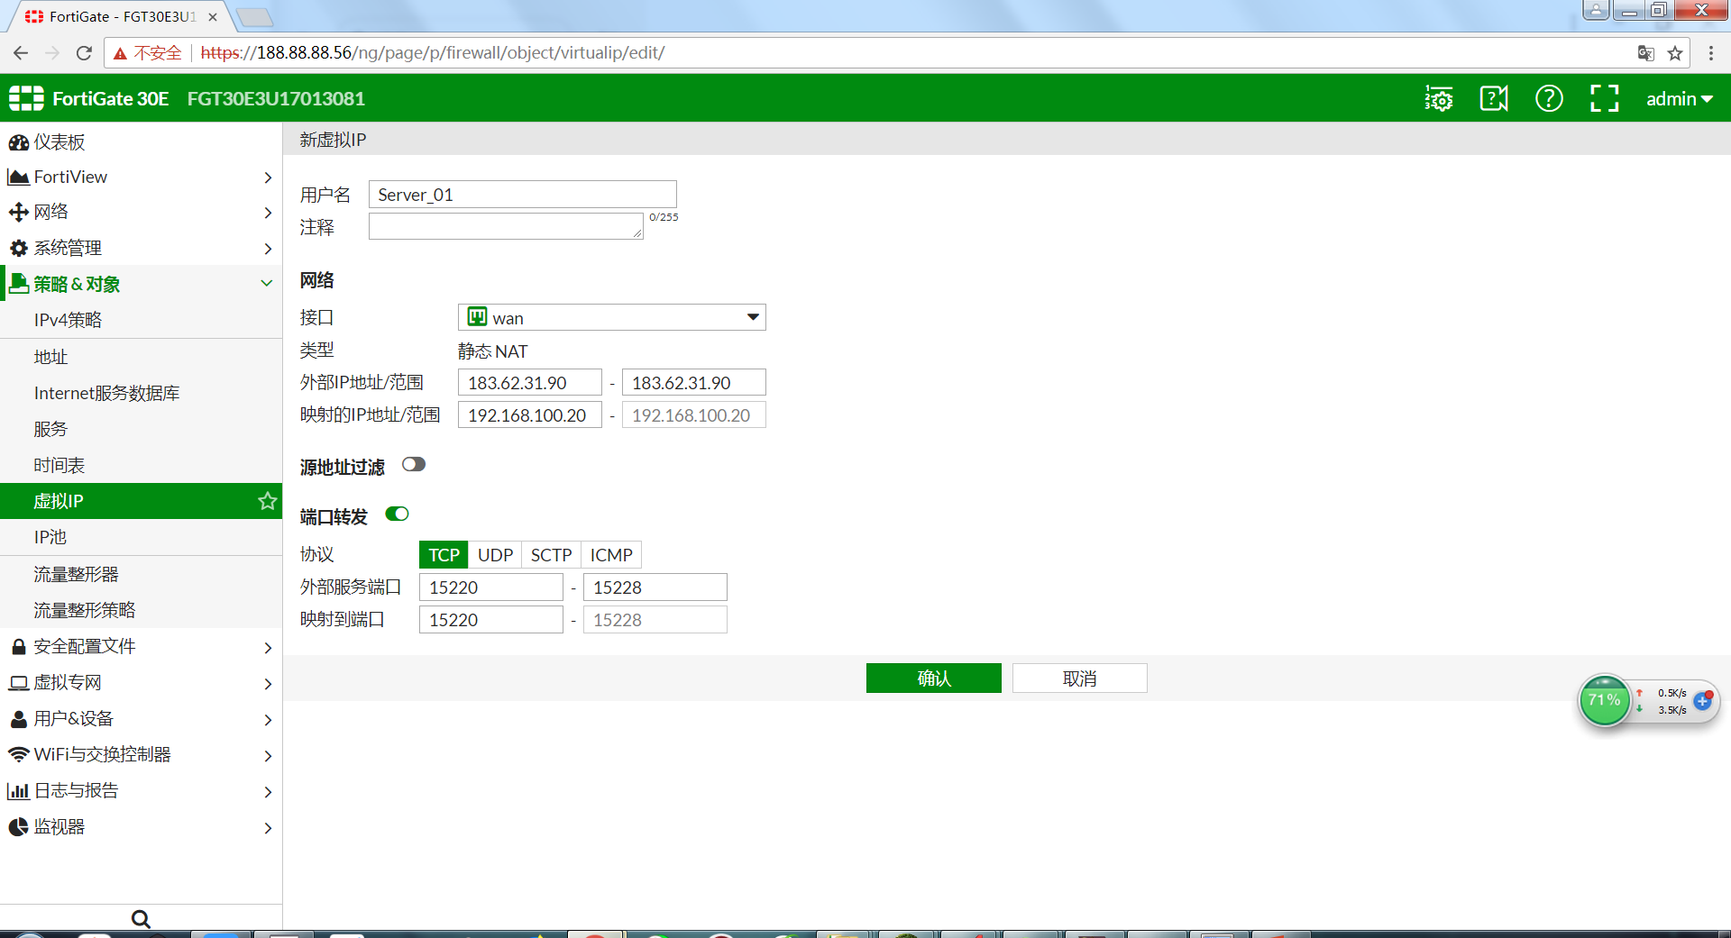Click the browser back arrow
The width and height of the screenshot is (1731, 938).
(21, 53)
